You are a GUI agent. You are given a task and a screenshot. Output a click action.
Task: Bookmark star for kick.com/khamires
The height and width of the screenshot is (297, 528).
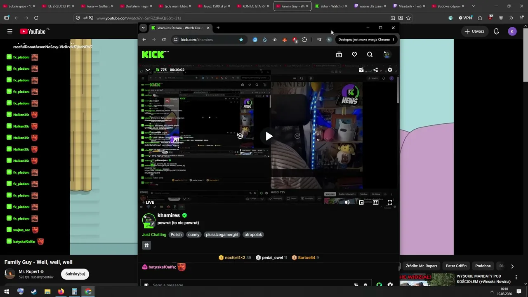click(241, 40)
